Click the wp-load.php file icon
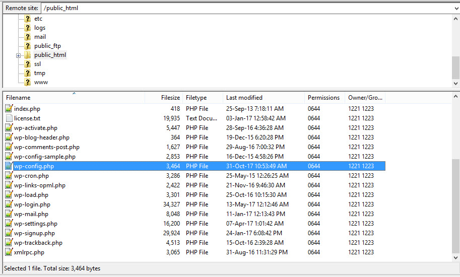The height and width of the screenshot is (277, 460). click(x=9, y=194)
